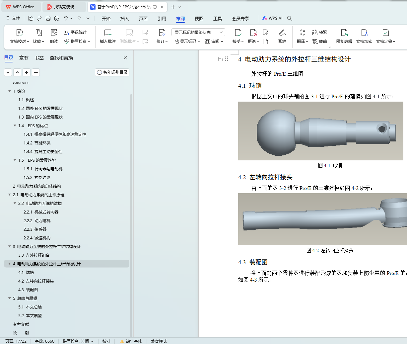This screenshot has width=407, height=344.
Task: Click the 拒绝 reject change icon
Action: (253, 33)
